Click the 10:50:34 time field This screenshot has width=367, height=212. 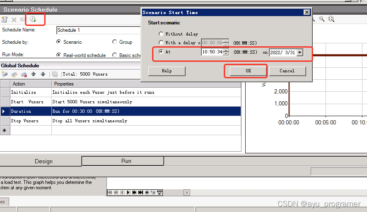(x=212, y=52)
